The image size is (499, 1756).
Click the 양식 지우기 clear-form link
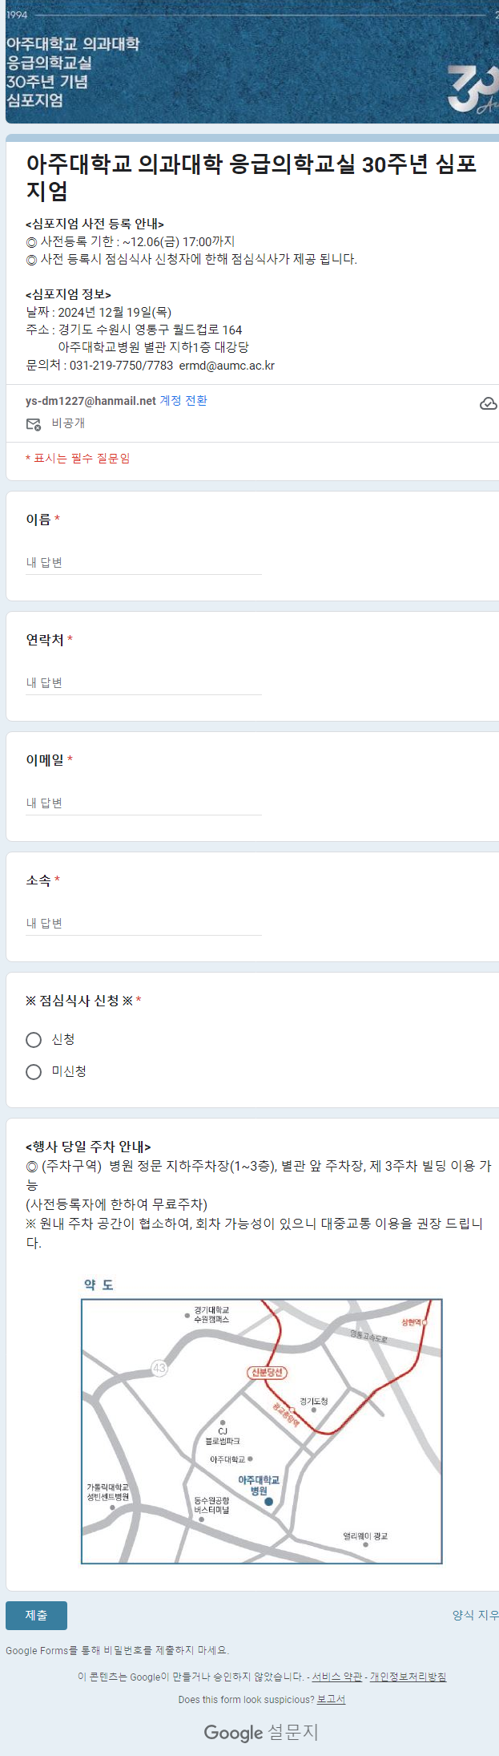pyautogui.click(x=475, y=1615)
